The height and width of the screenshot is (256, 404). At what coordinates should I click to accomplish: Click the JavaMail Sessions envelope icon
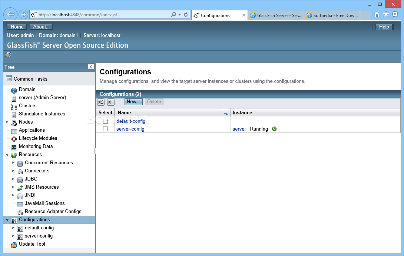pos(20,204)
